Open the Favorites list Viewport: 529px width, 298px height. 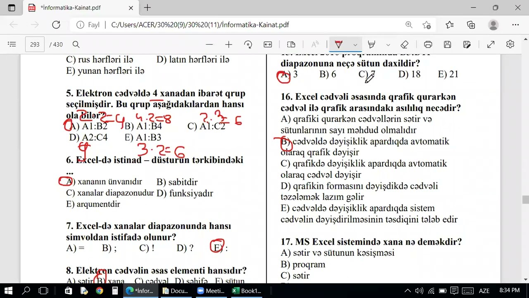coord(450,25)
